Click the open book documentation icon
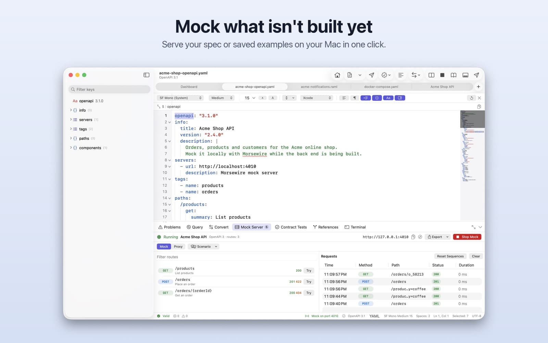The image size is (548, 343). (x=453, y=75)
